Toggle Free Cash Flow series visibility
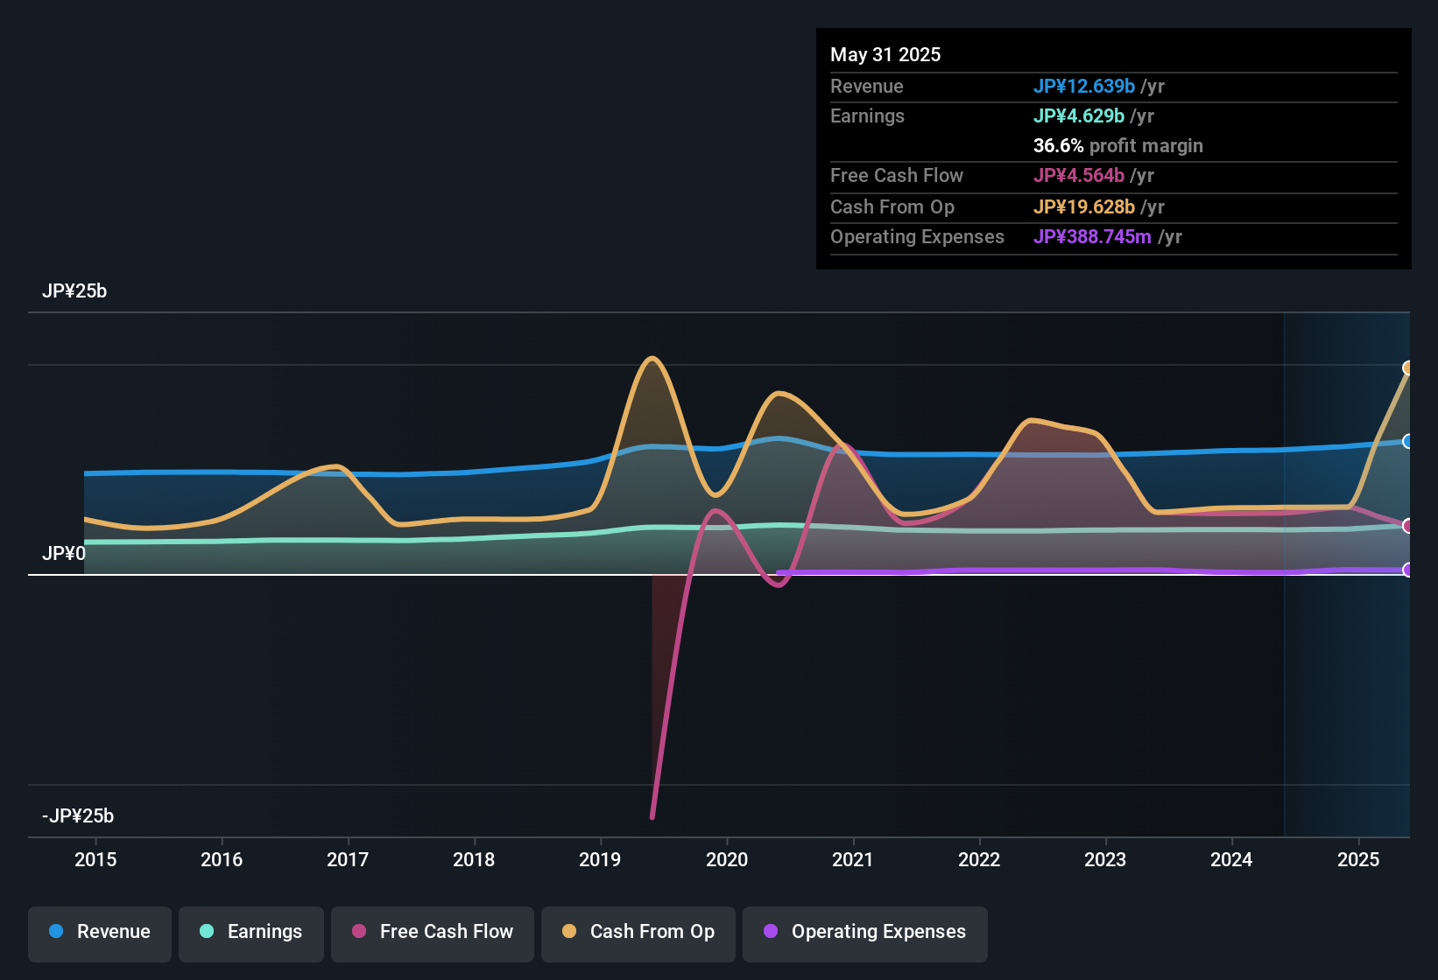This screenshot has height=980, width=1438. [x=433, y=934]
